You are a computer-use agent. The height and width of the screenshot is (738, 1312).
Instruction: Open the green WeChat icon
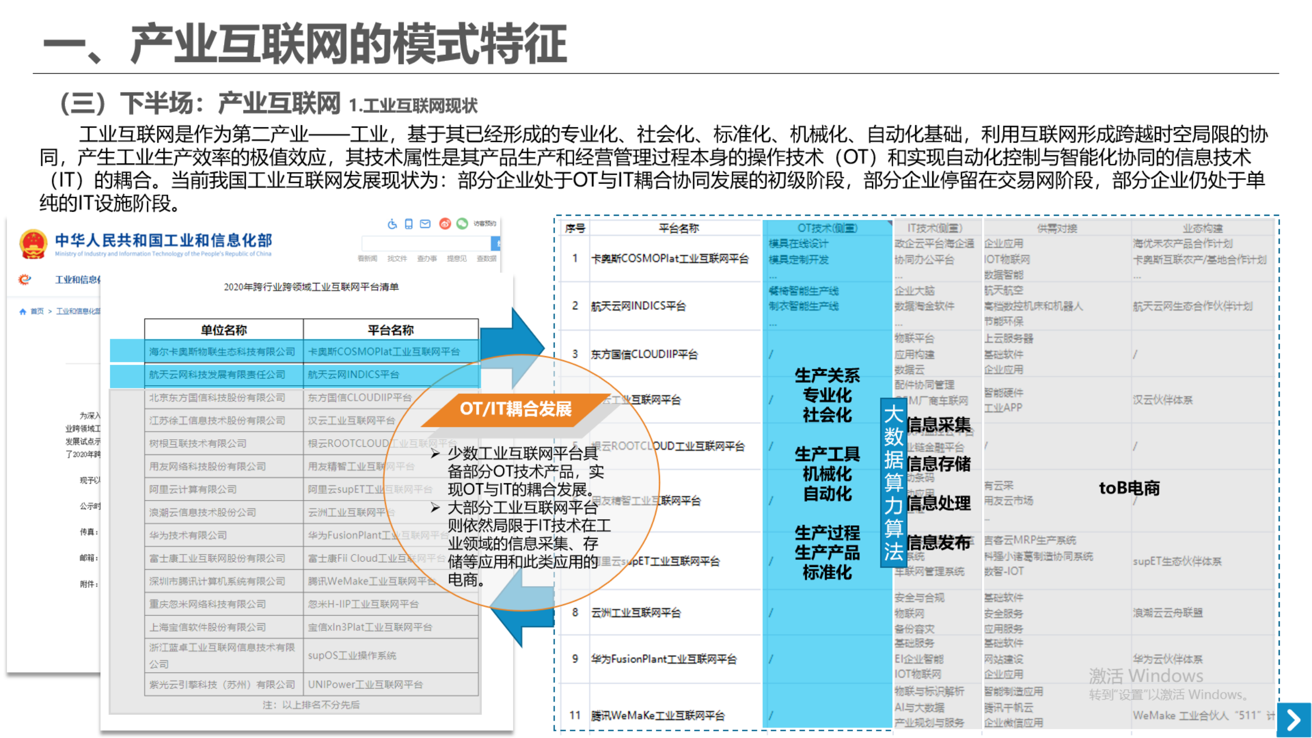tap(462, 223)
